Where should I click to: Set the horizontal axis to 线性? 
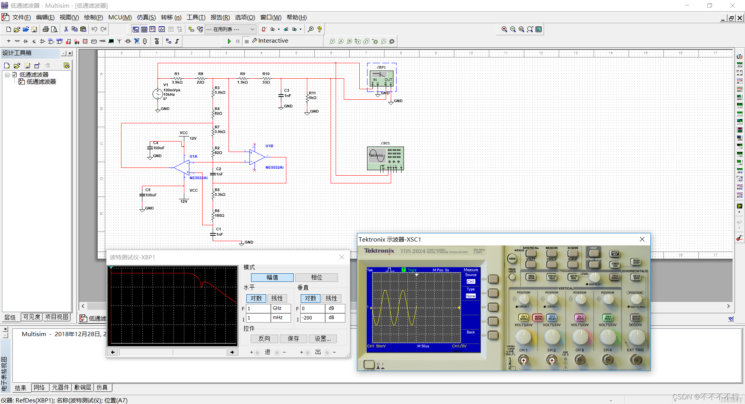pos(277,299)
